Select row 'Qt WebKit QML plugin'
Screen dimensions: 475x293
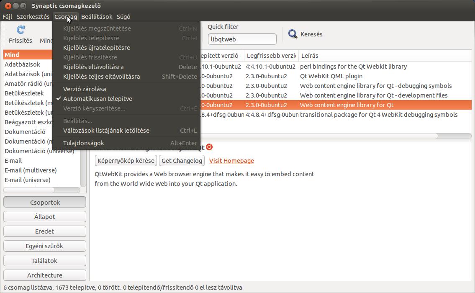point(336,76)
